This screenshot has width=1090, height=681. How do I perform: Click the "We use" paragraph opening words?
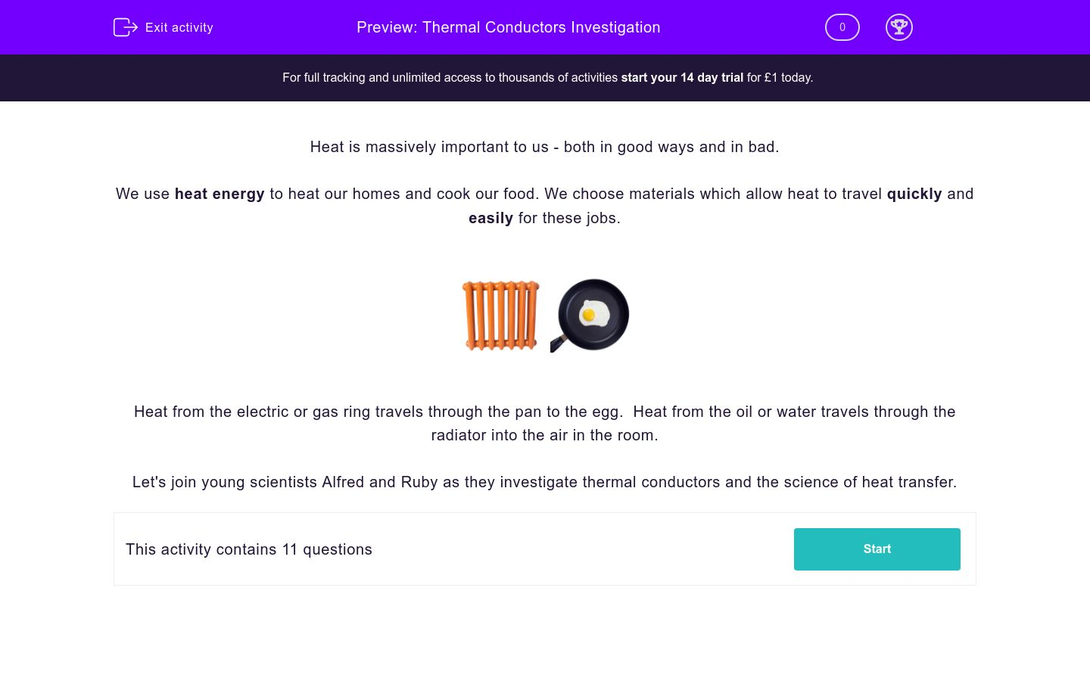[142, 194]
